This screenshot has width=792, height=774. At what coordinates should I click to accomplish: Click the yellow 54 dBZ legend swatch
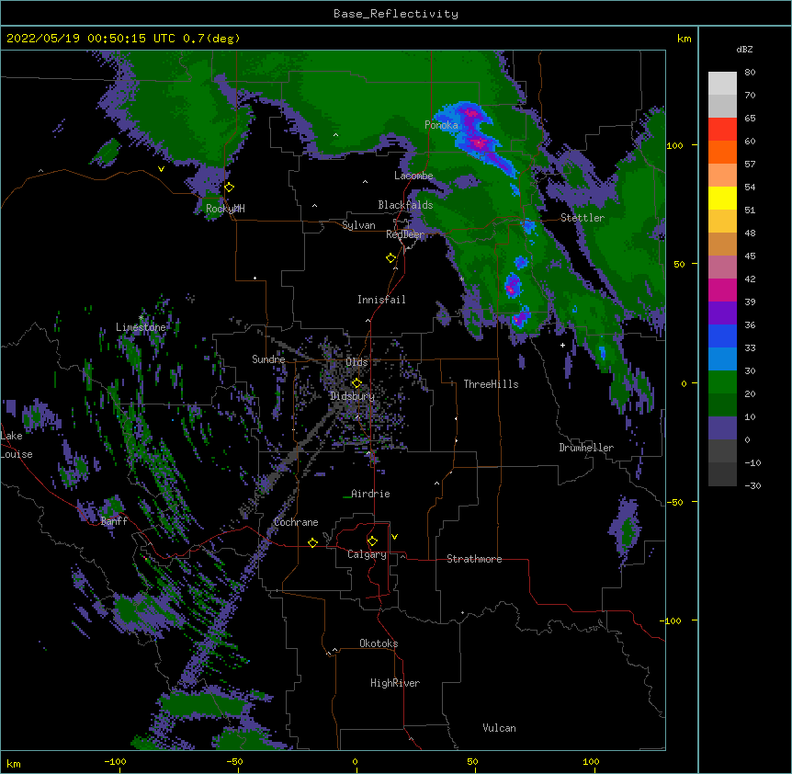click(x=722, y=198)
